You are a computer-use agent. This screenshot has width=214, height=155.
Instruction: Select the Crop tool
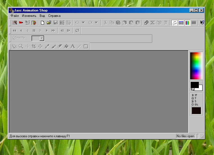(34, 46)
